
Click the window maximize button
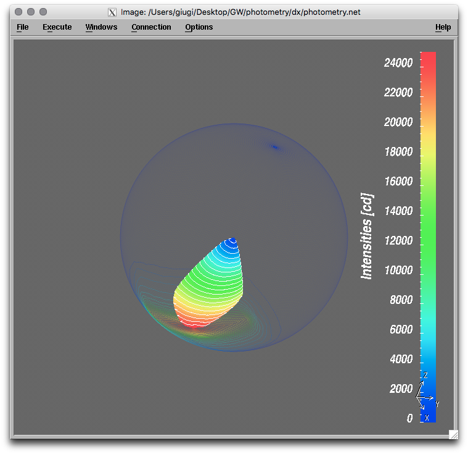point(43,12)
